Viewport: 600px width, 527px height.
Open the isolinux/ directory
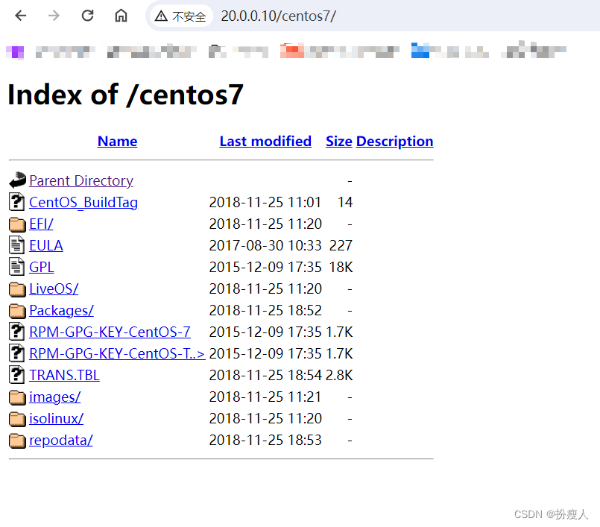[x=56, y=419]
